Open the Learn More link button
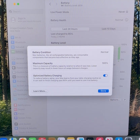This screenshot has height=140, width=140. click(x=40, y=91)
